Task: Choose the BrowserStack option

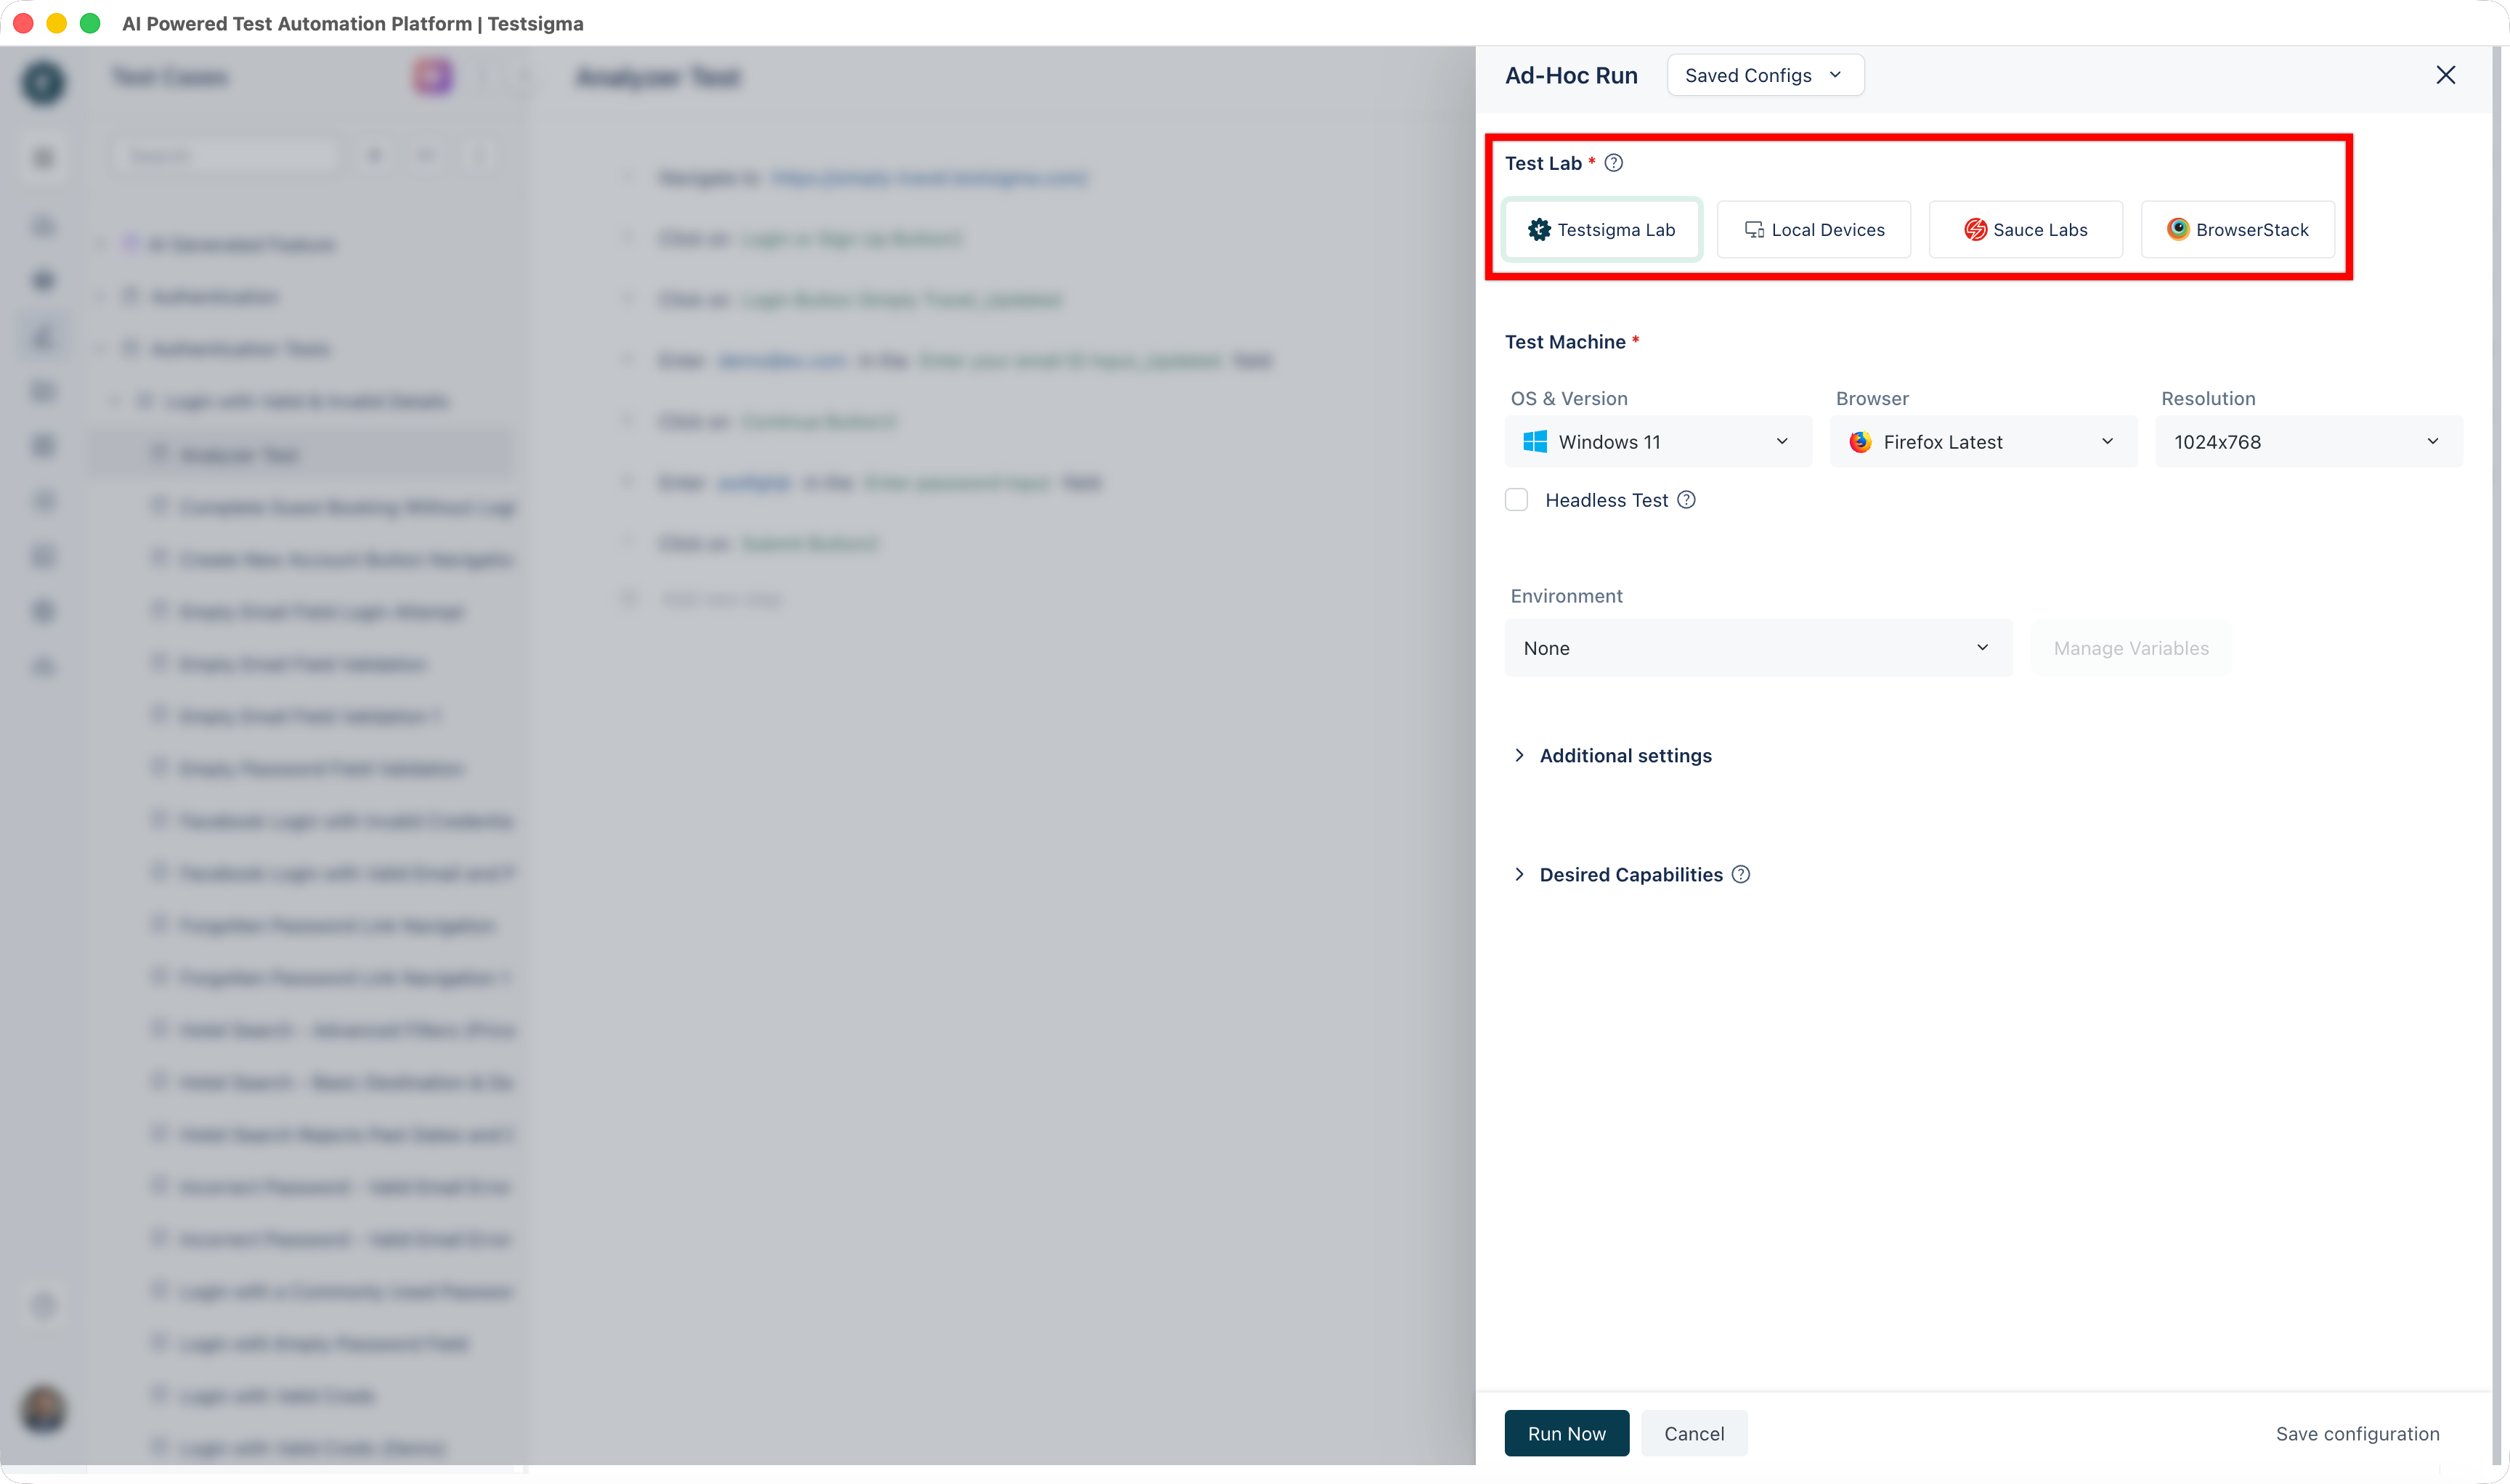Action: tap(2238, 230)
